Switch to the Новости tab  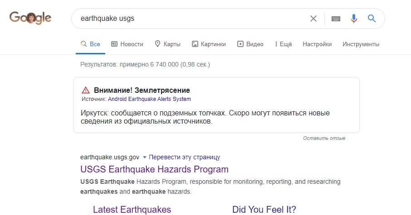(x=127, y=44)
